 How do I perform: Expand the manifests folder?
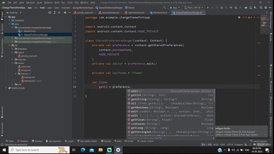point(9,21)
